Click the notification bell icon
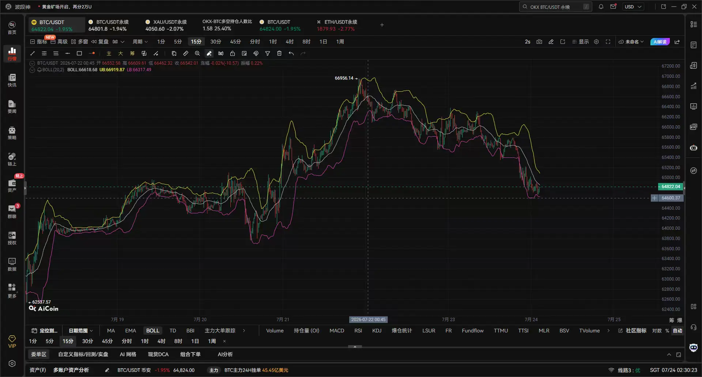The width and height of the screenshot is (702, 377). [x=601, y=7]
